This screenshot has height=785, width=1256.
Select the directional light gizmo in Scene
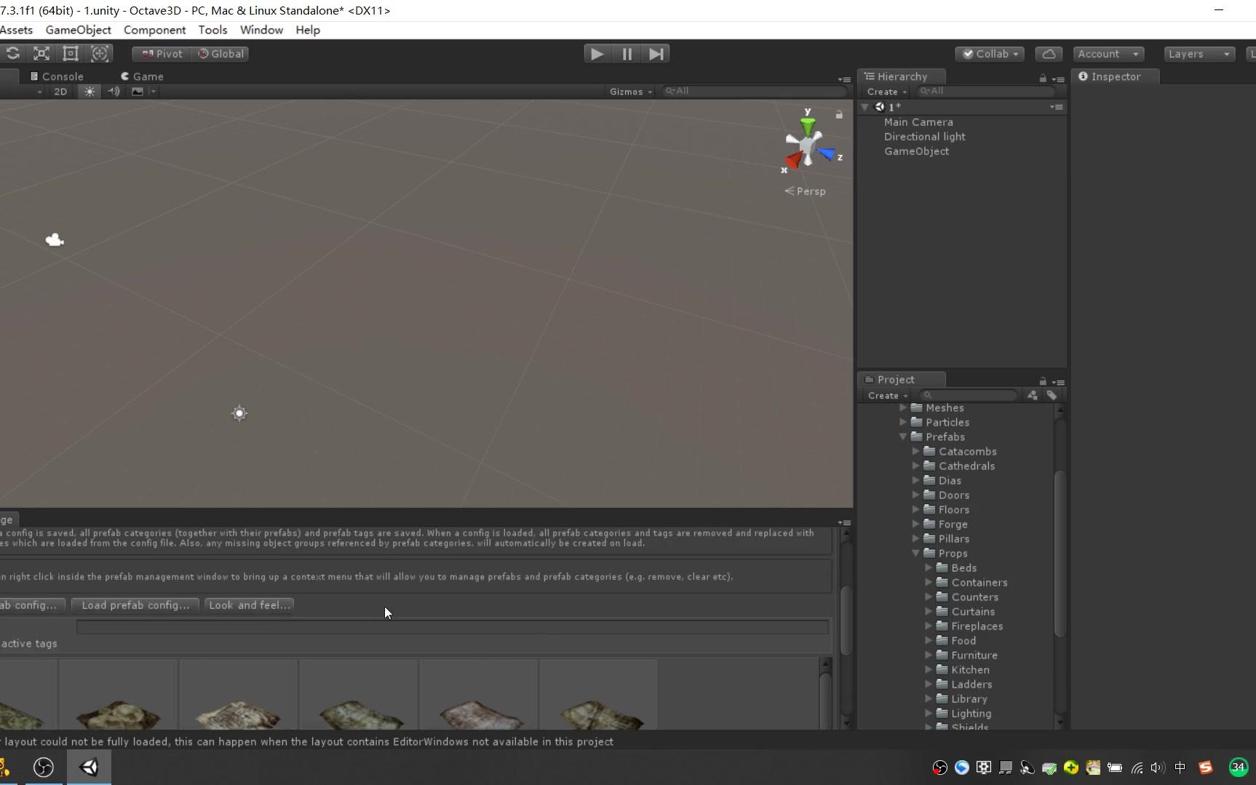pos(239,414)
